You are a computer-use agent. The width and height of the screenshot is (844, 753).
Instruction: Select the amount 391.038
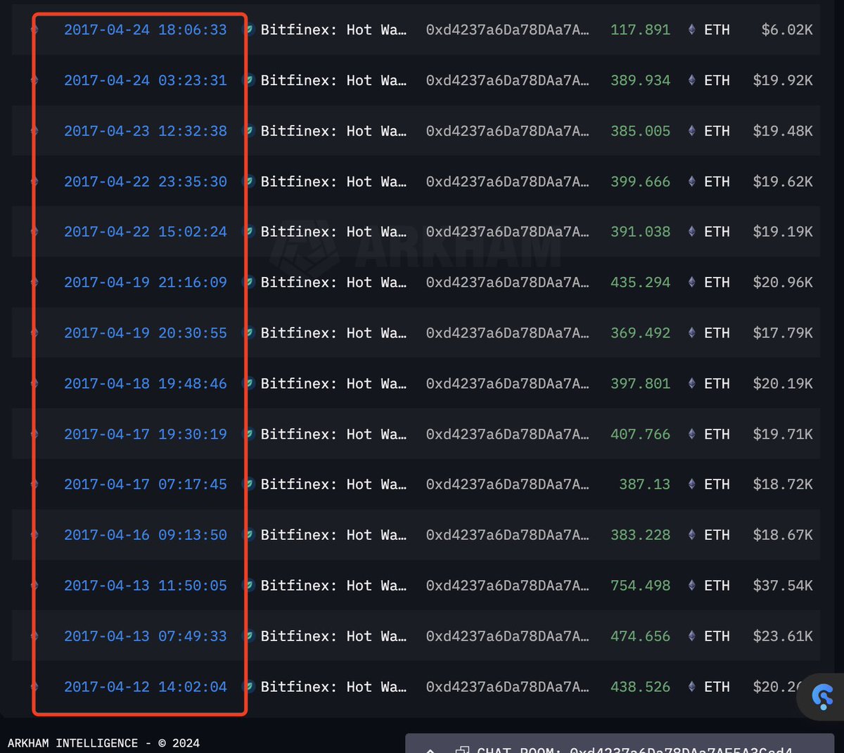[640, 231]
